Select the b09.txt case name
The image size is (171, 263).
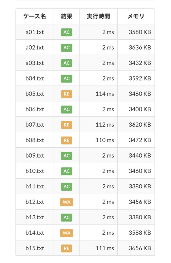(35, 156)
